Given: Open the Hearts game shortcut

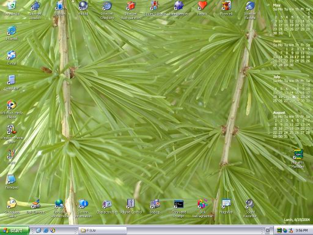Looking at the screenshot, I should [202, 8].
